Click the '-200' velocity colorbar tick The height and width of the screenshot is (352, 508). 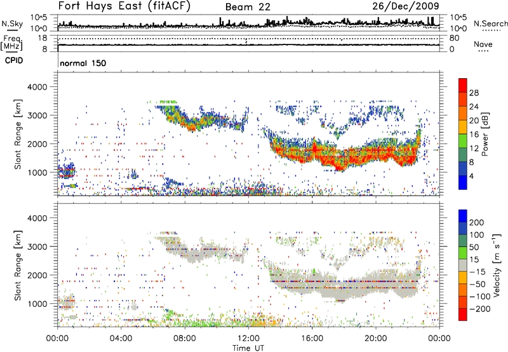(x=480, y=309)
